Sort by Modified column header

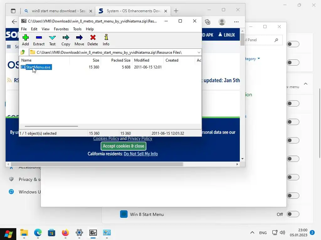(148, 60)
